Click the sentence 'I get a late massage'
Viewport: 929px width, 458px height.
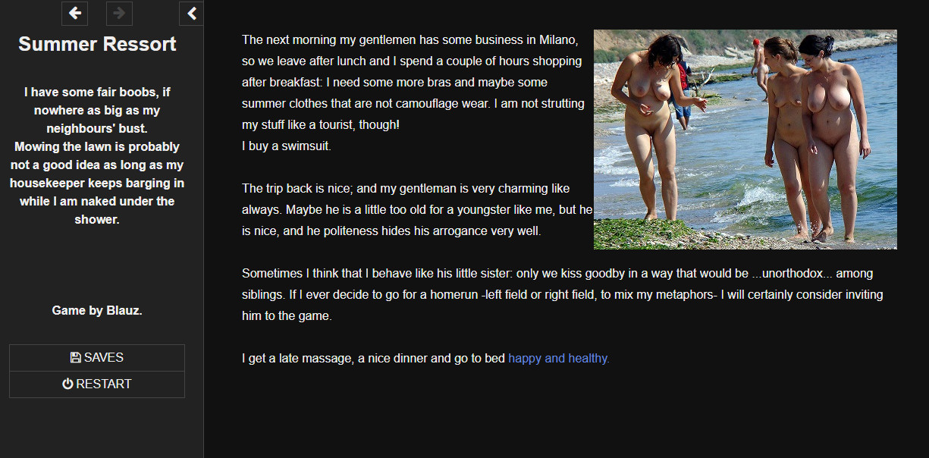[425, 359]
